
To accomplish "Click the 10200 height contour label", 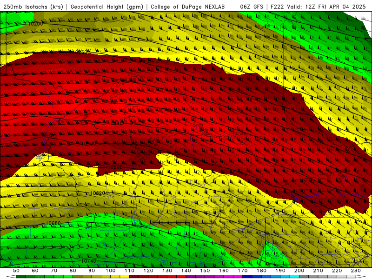I will pyautogui.click(x=36, y=24).
